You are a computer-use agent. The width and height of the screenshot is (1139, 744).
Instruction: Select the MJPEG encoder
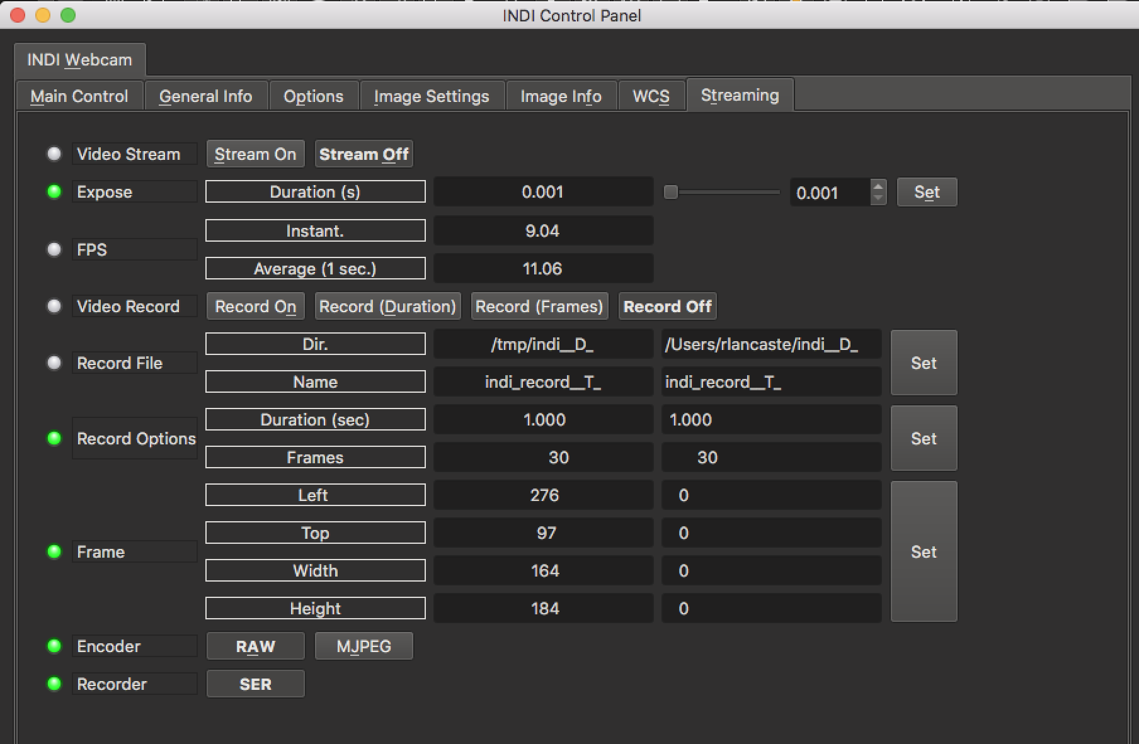tap(363, 646)
